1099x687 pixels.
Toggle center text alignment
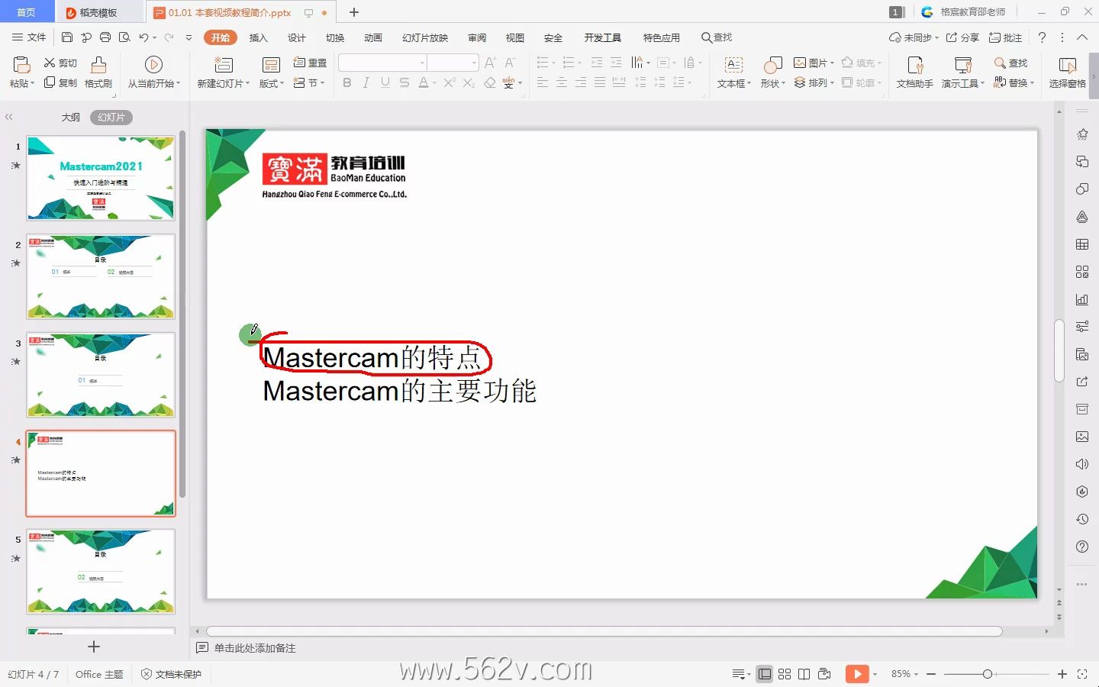[x=562, y=82]
